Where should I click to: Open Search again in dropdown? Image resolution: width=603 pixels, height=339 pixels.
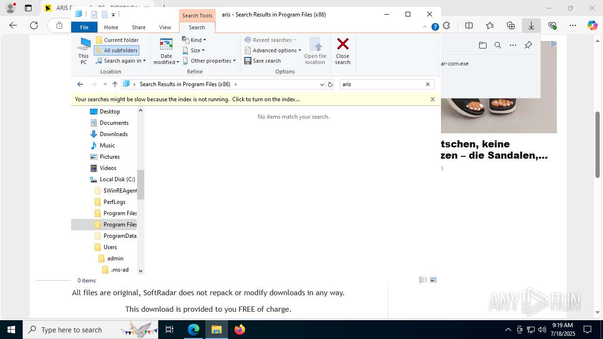click(121, 61)
